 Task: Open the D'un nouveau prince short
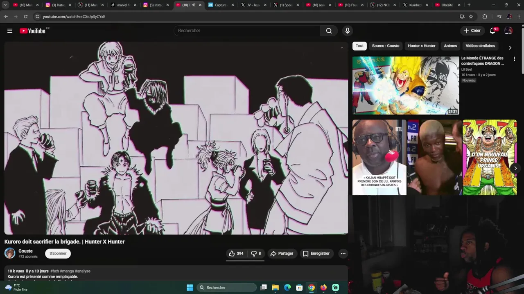(x=490, y=157)
